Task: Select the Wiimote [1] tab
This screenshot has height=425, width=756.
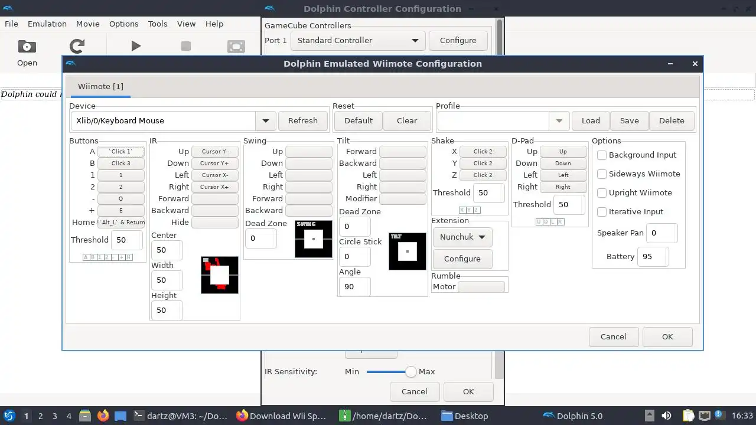Action: [100, 86]
